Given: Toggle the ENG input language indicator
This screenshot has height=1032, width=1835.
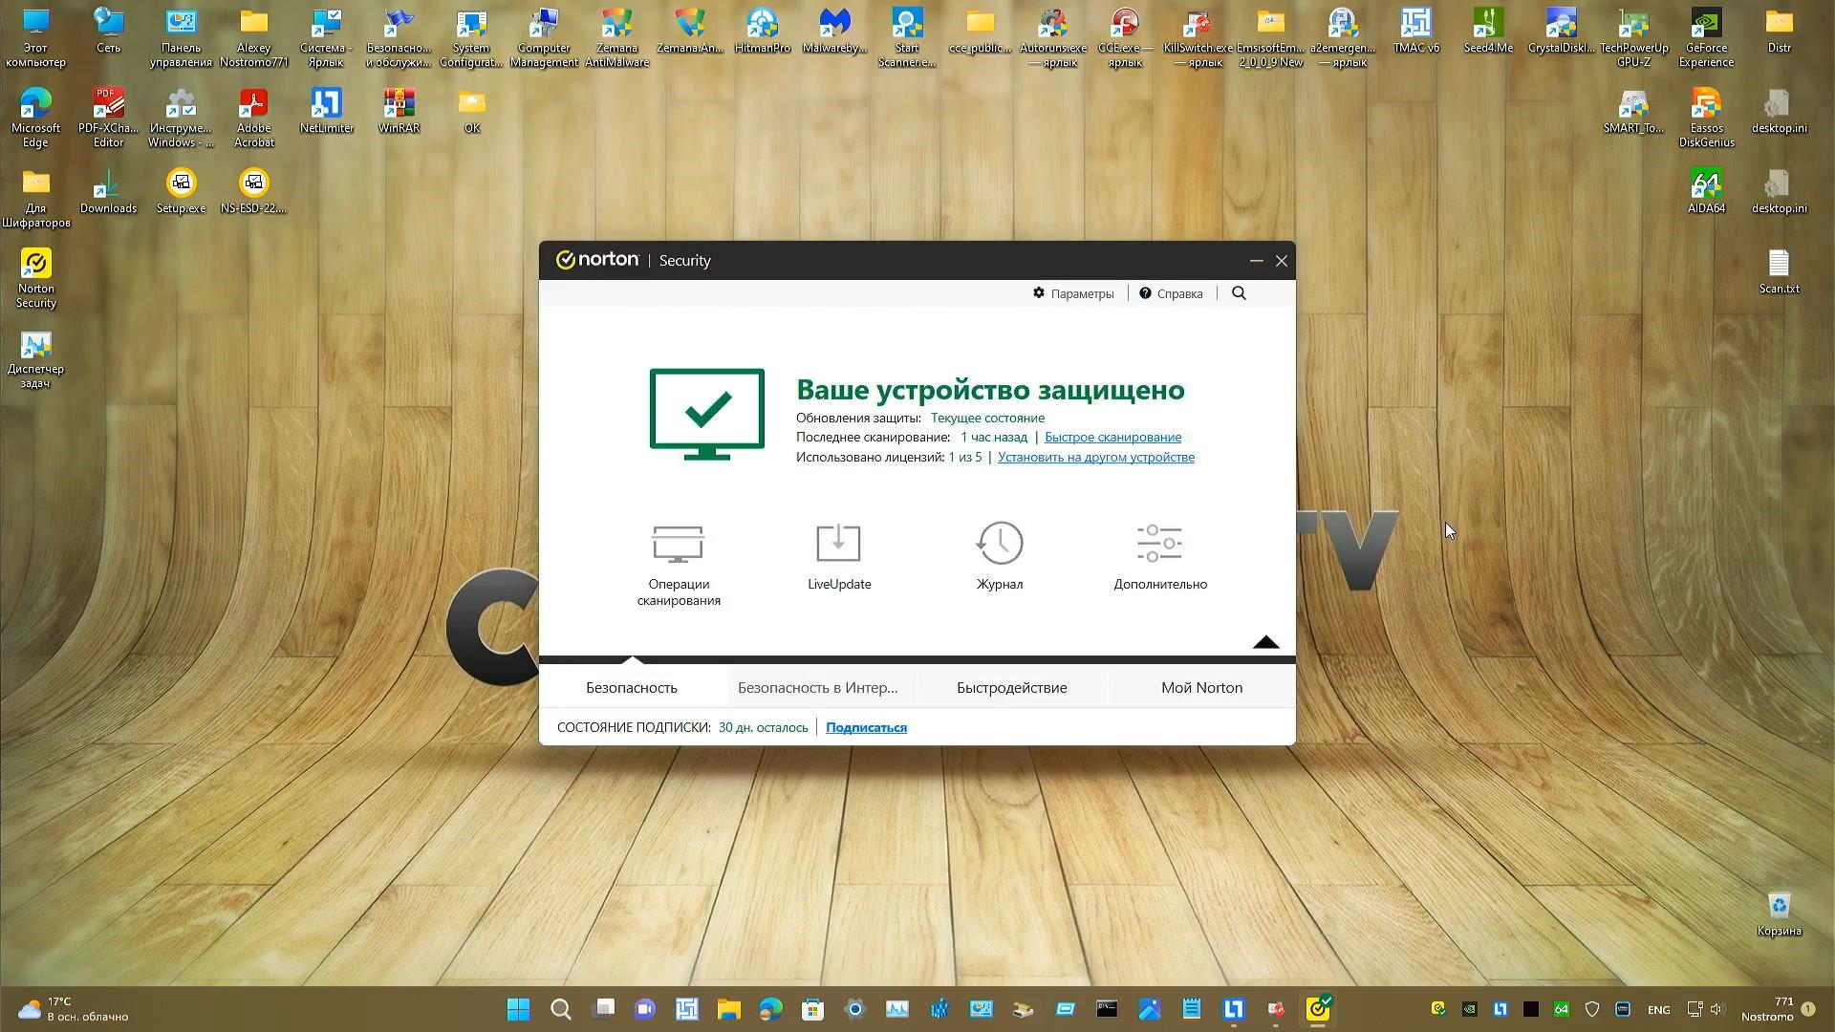Looking at the screenshot, I should click(1658, 1009).
